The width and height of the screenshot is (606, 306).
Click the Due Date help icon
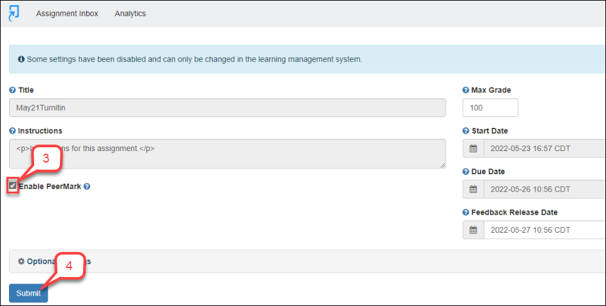(466, 172)
